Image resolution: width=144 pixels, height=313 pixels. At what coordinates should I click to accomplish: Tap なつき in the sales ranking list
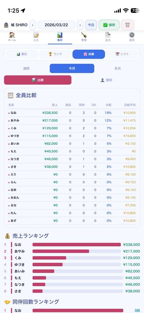point(19,285)
